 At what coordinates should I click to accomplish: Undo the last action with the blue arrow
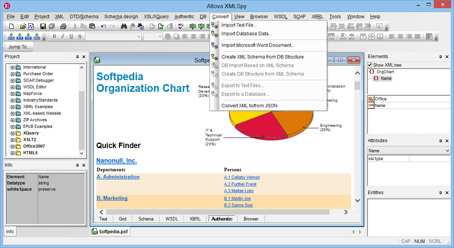coord(103,26)
